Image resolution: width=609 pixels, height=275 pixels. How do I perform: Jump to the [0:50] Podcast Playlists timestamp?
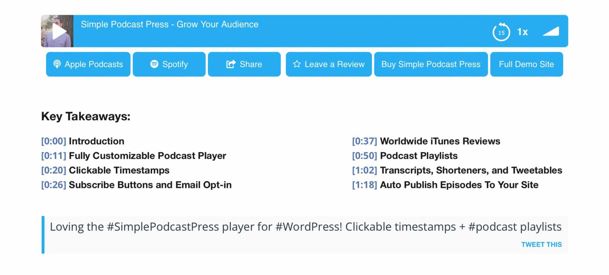[x=365, y=156]
